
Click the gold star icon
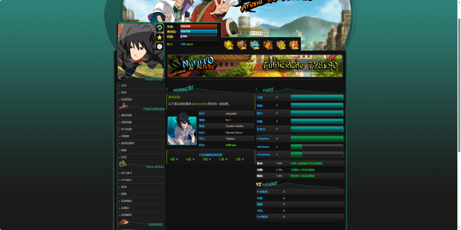[159, 37]
